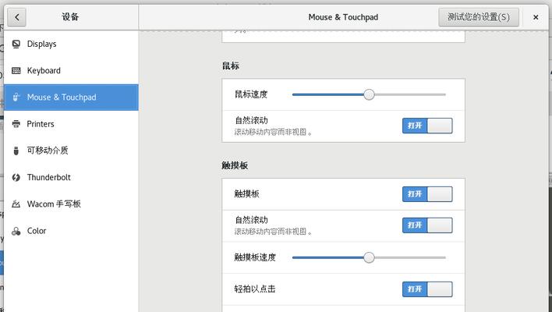Go back with the header arrow button
The width and height of the screenshot is (552, 312).
click(x=16, y=17)
